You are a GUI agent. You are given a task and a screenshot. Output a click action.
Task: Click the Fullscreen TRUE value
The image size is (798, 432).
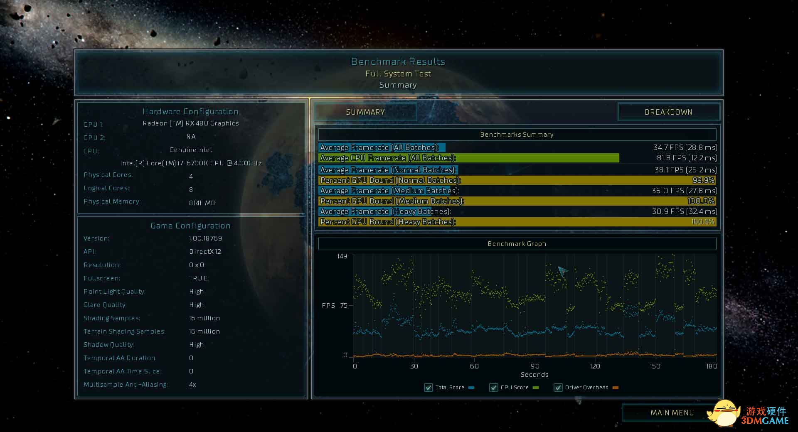(198, 278)
